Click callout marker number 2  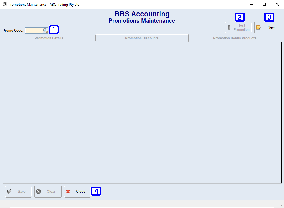(240, 17)
